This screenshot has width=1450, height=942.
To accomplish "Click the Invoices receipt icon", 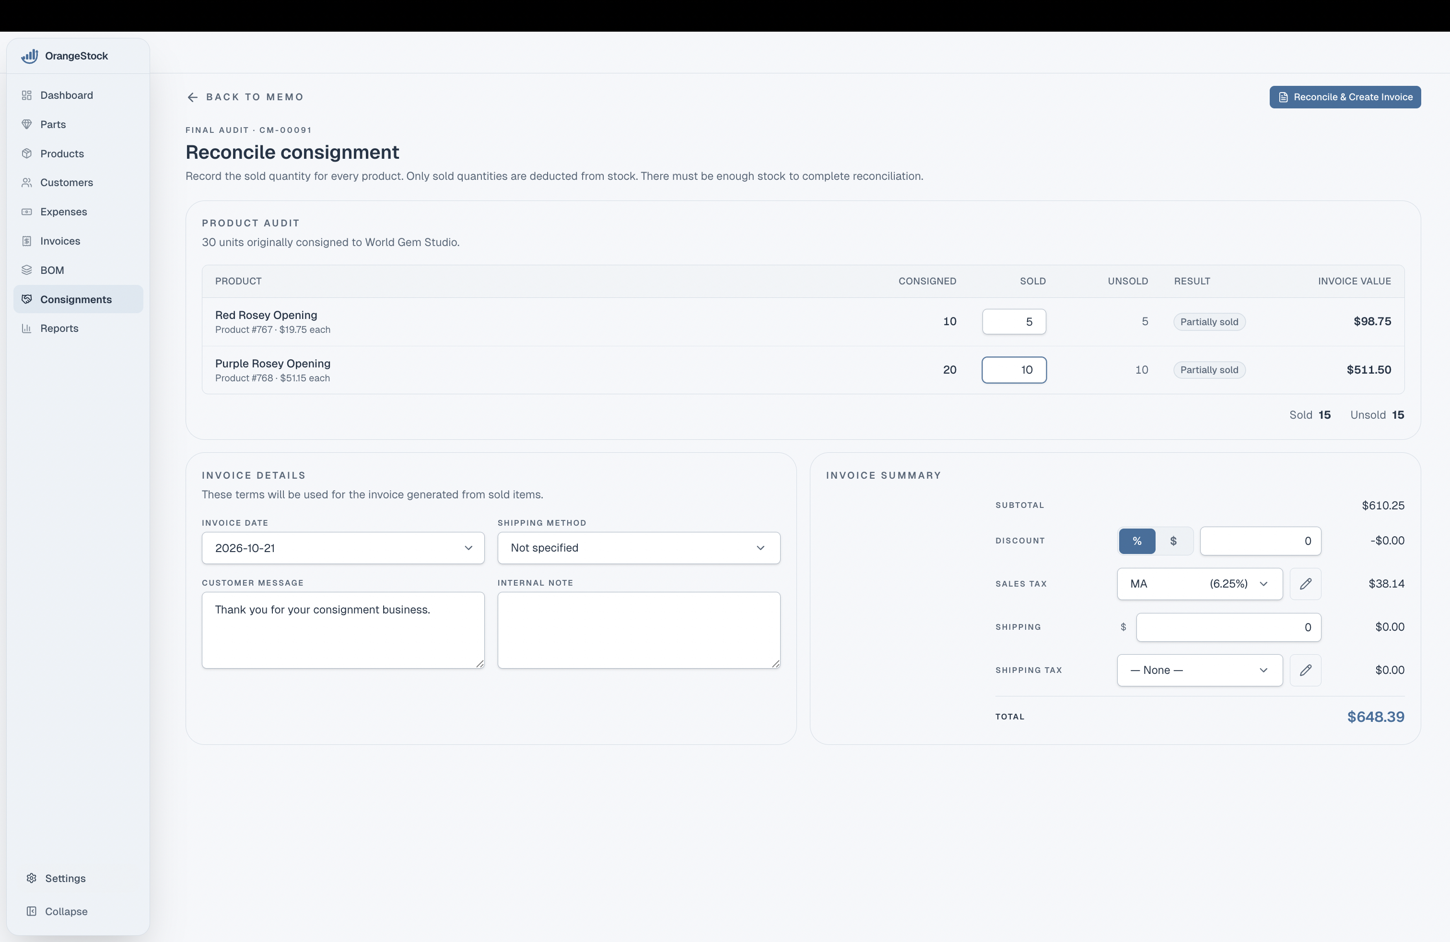I will pos(27,241).
